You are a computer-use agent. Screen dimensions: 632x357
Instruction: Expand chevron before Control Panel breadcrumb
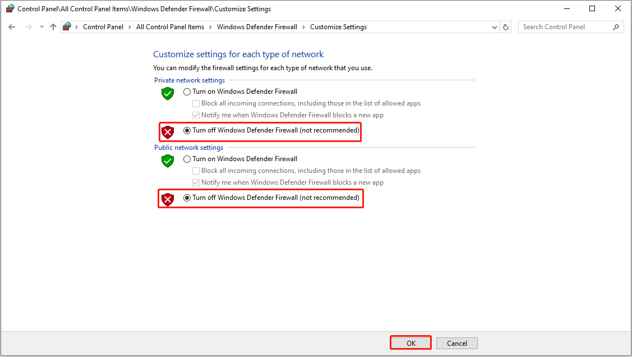click(x=77, y=27)
